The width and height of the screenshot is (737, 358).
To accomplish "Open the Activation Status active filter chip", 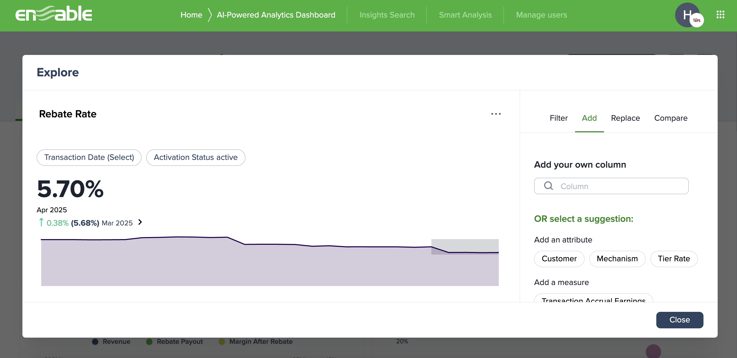I will pyautogui.click(x=196, y=157).
